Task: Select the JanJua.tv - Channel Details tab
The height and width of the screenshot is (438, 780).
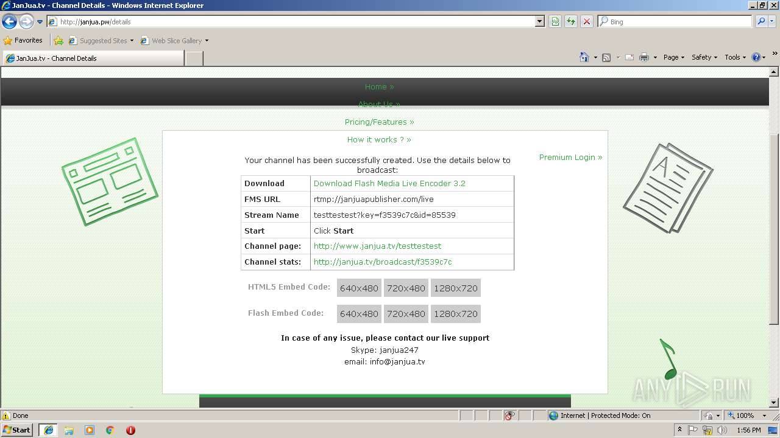Action: coord(93,58)
